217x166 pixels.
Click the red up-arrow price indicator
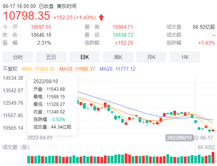click(101, 17)
